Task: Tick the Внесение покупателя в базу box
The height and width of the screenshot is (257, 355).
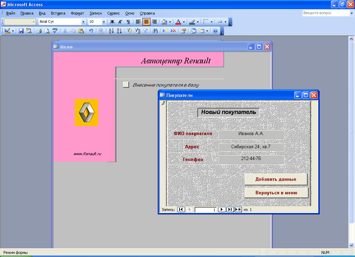Action: point(126,85)
